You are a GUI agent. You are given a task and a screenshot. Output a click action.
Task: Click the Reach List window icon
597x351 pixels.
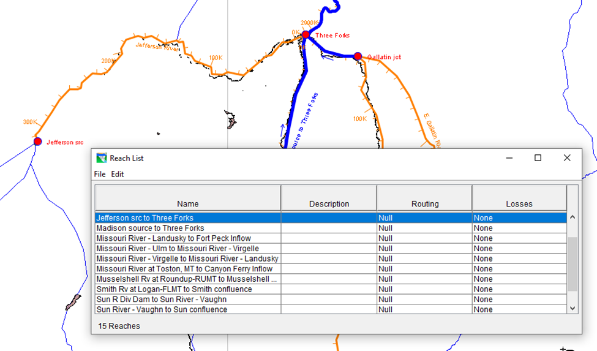tap(102, 158)
